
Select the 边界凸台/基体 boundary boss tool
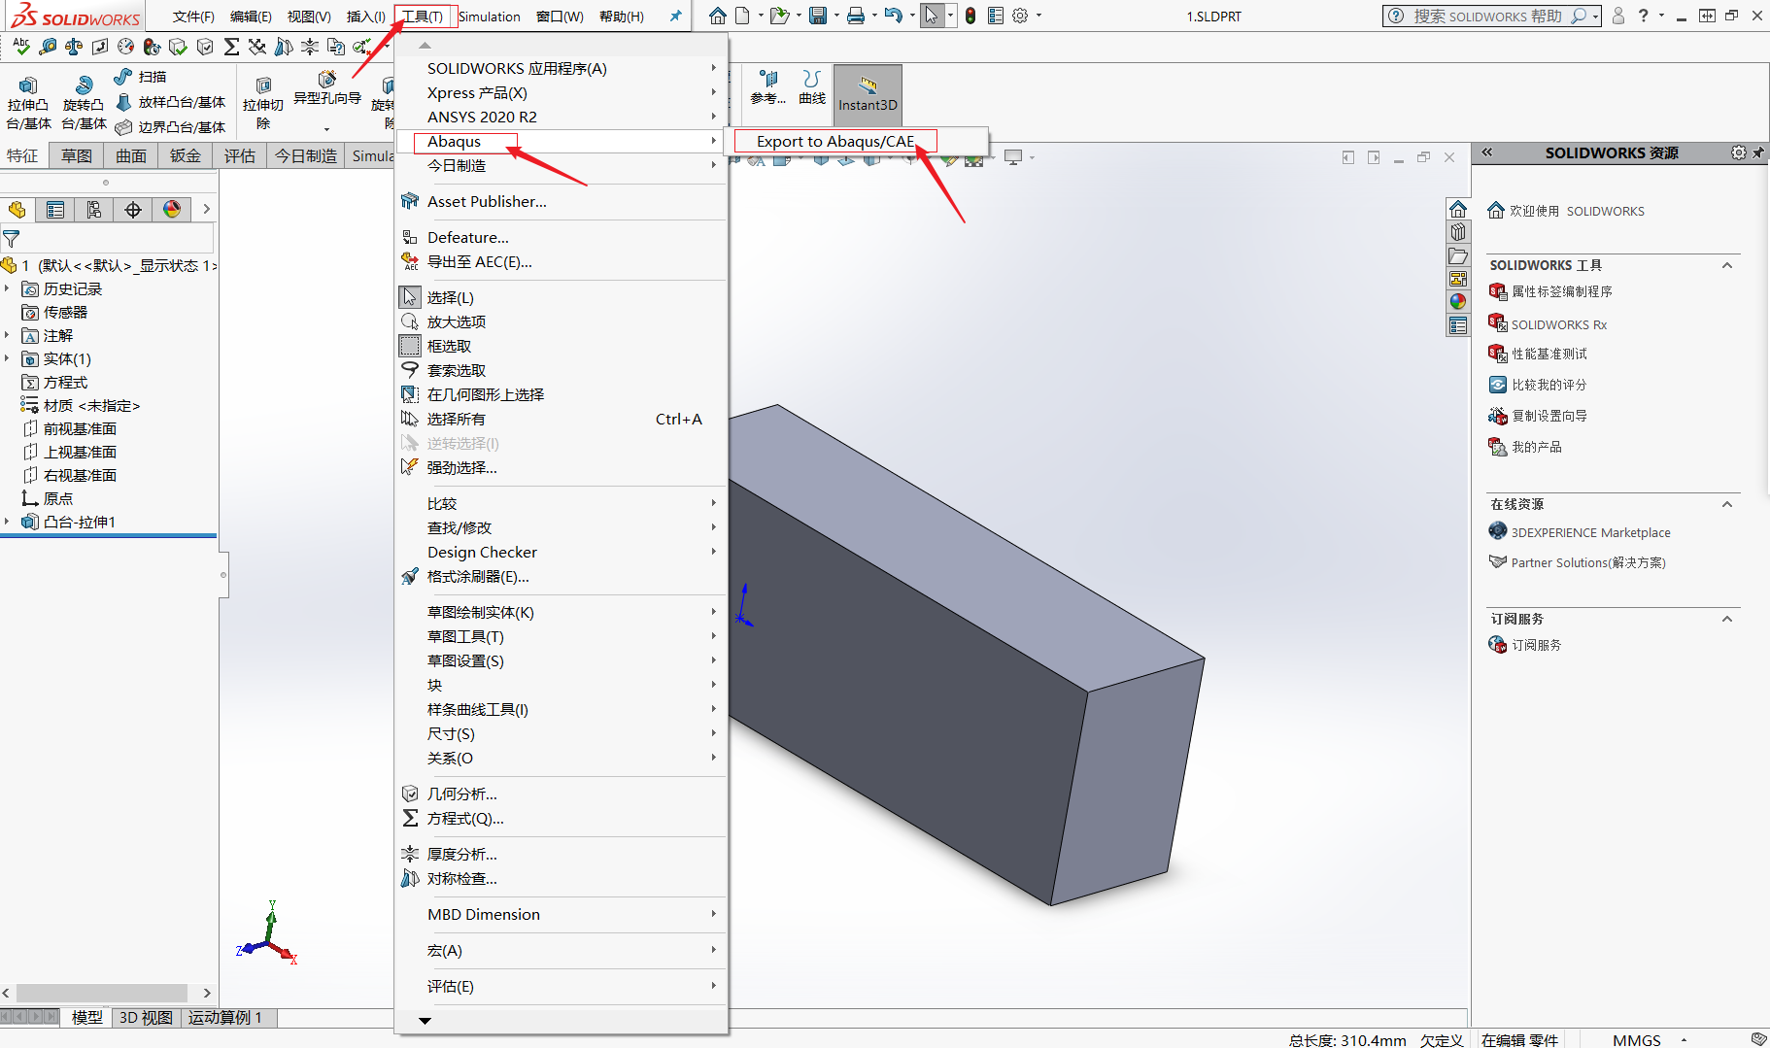click(x=171, y=127)
